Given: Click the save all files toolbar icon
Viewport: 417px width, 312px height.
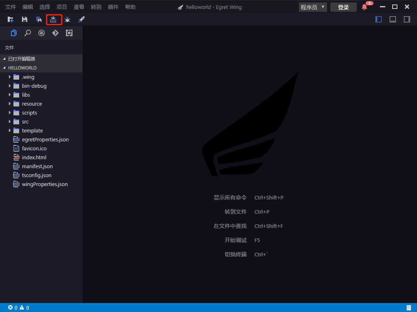Looking at the screenshot, I should 39,19.
